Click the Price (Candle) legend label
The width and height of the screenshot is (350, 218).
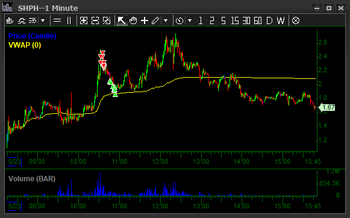coord(32,36)
